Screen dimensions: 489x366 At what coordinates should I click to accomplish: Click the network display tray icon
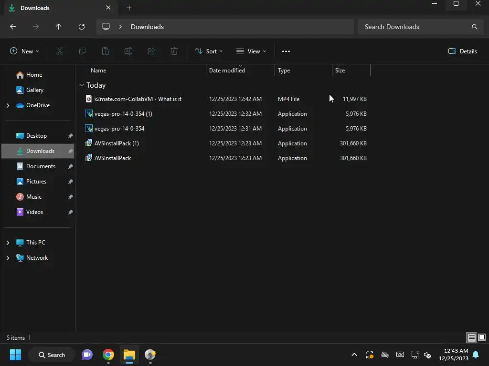point(415,355)
